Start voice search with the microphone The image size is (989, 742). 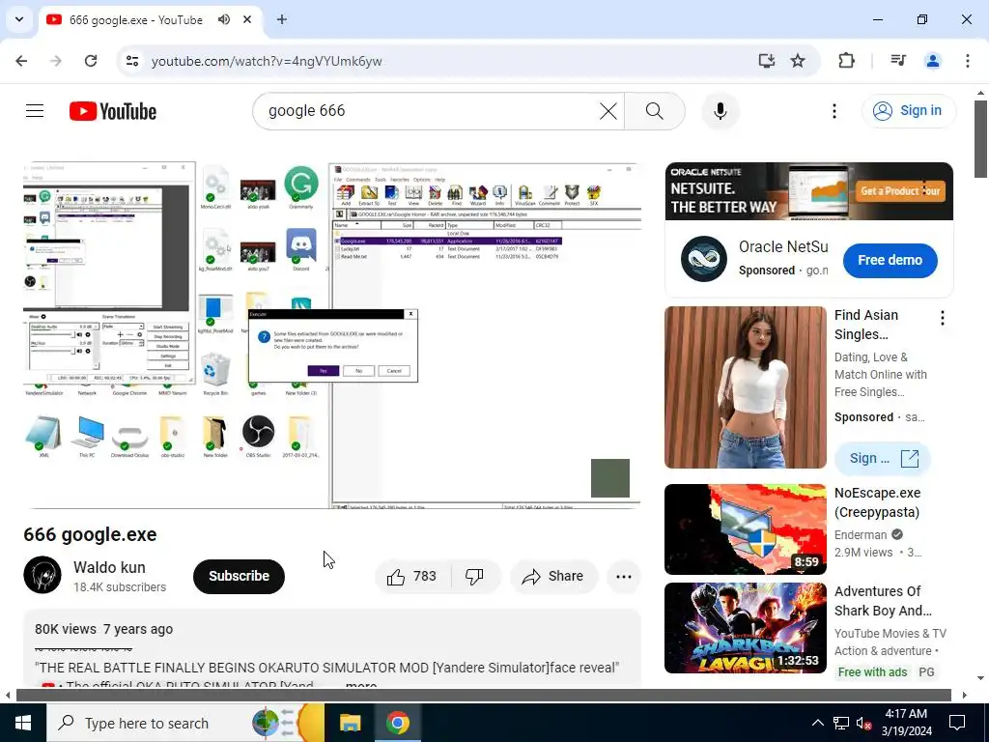point(721,111)
